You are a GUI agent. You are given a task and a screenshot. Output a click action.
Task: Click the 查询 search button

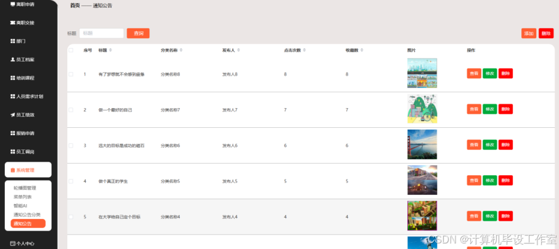coord(138,33)
